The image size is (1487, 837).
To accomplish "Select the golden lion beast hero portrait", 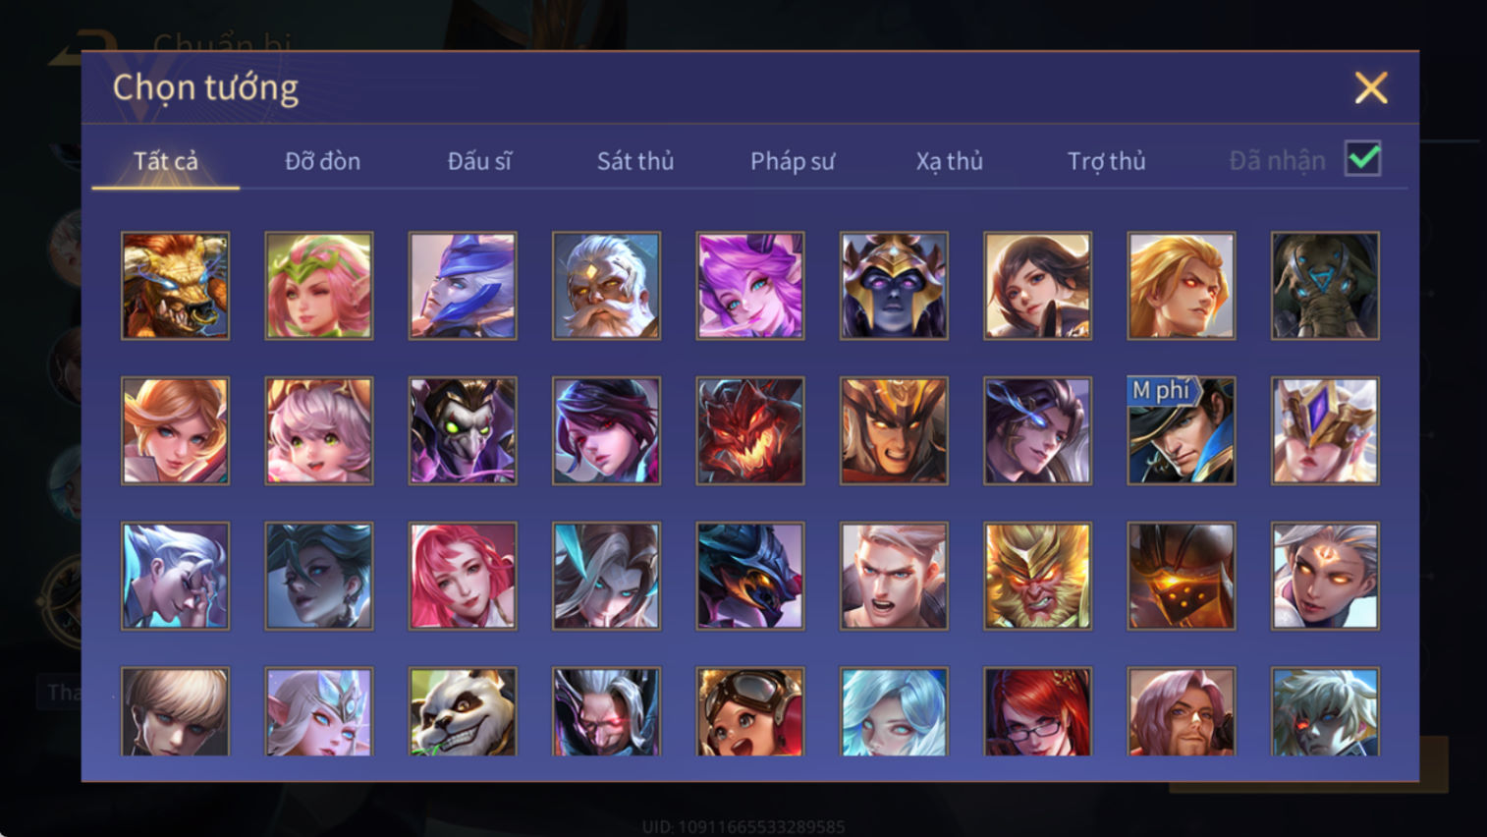I will pos(175,286).
